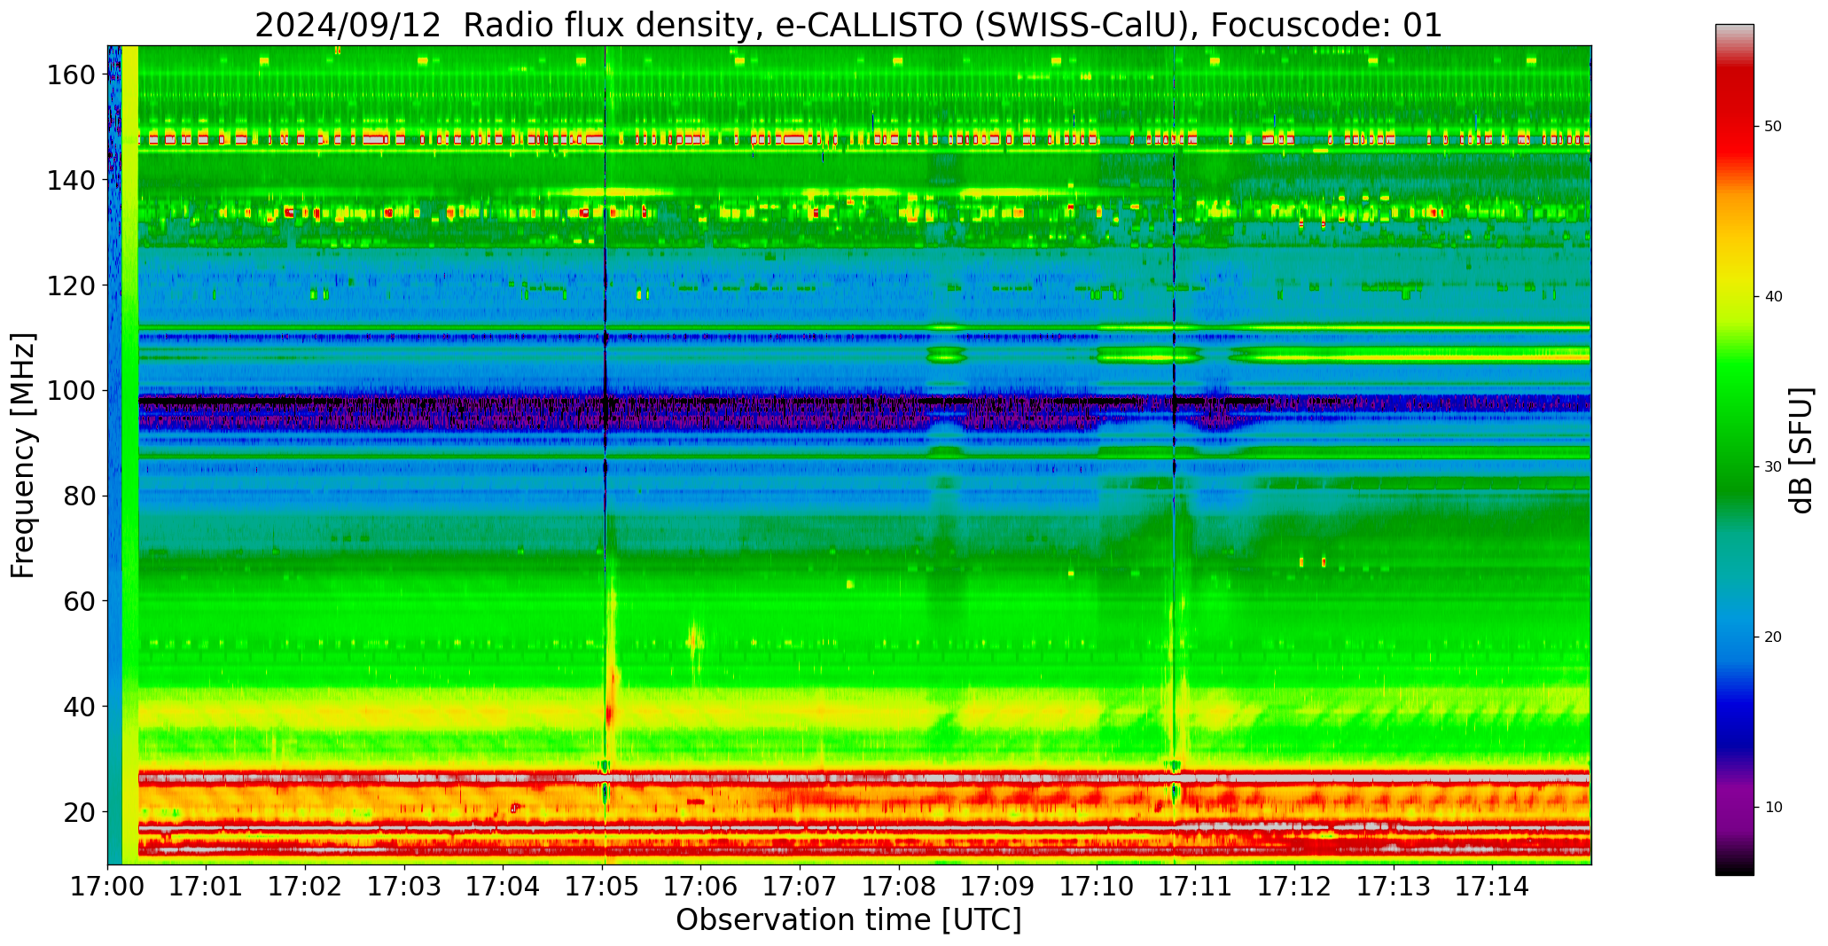Click the 17:03 time tick label
Image resolution: width=1828 pixels, height=946 pixels.
[404, 887]
